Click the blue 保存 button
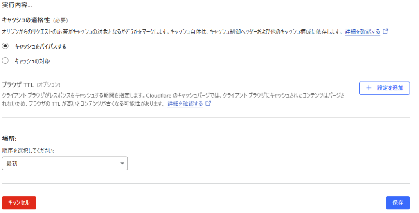The height and width of the screenshot is (213, 419). pos(398,203)
